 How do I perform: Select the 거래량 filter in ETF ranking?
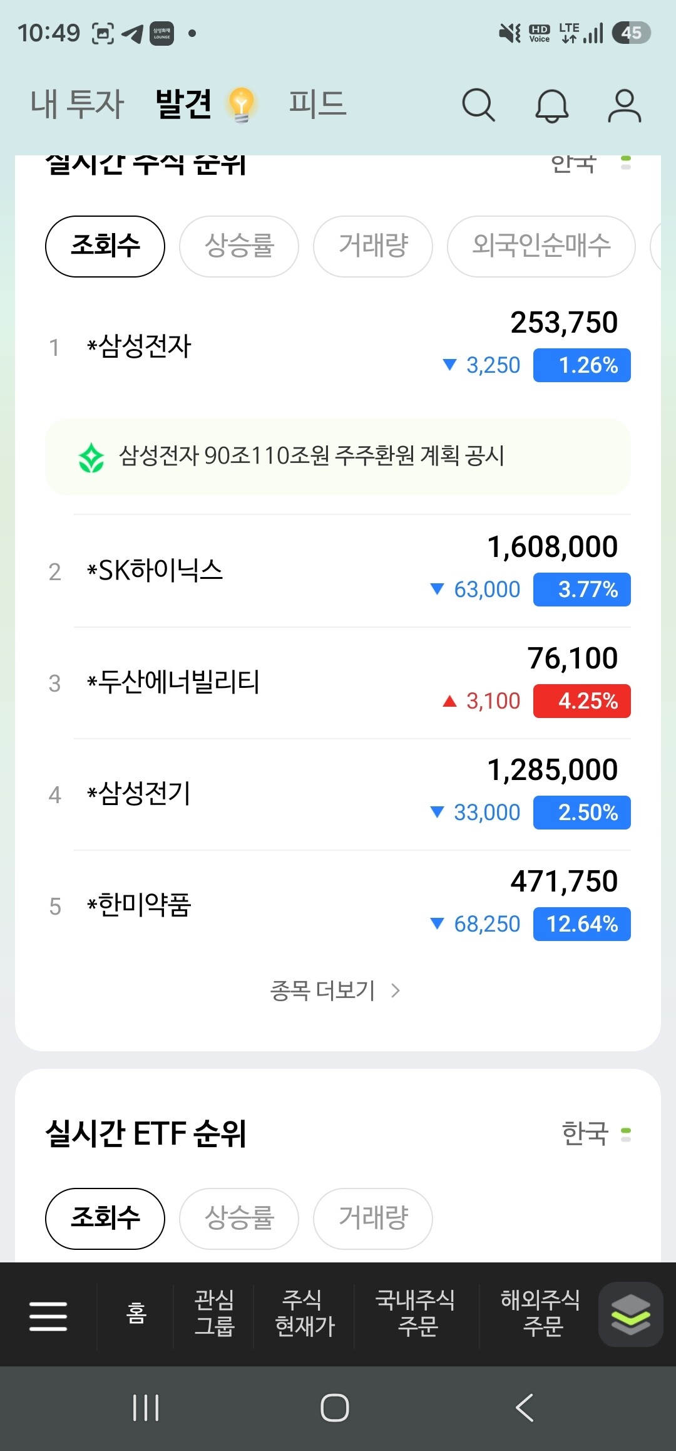tap(373, 1219)
